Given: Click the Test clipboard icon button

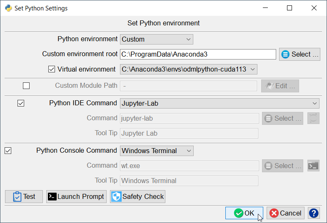Looking at the screenshot, I should [x=24, y=196].
